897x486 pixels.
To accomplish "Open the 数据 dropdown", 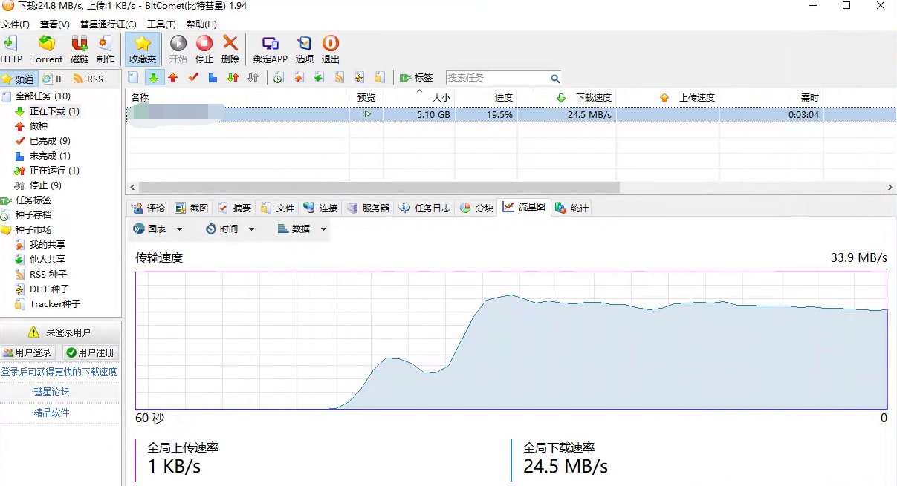I will pos(302,229).
